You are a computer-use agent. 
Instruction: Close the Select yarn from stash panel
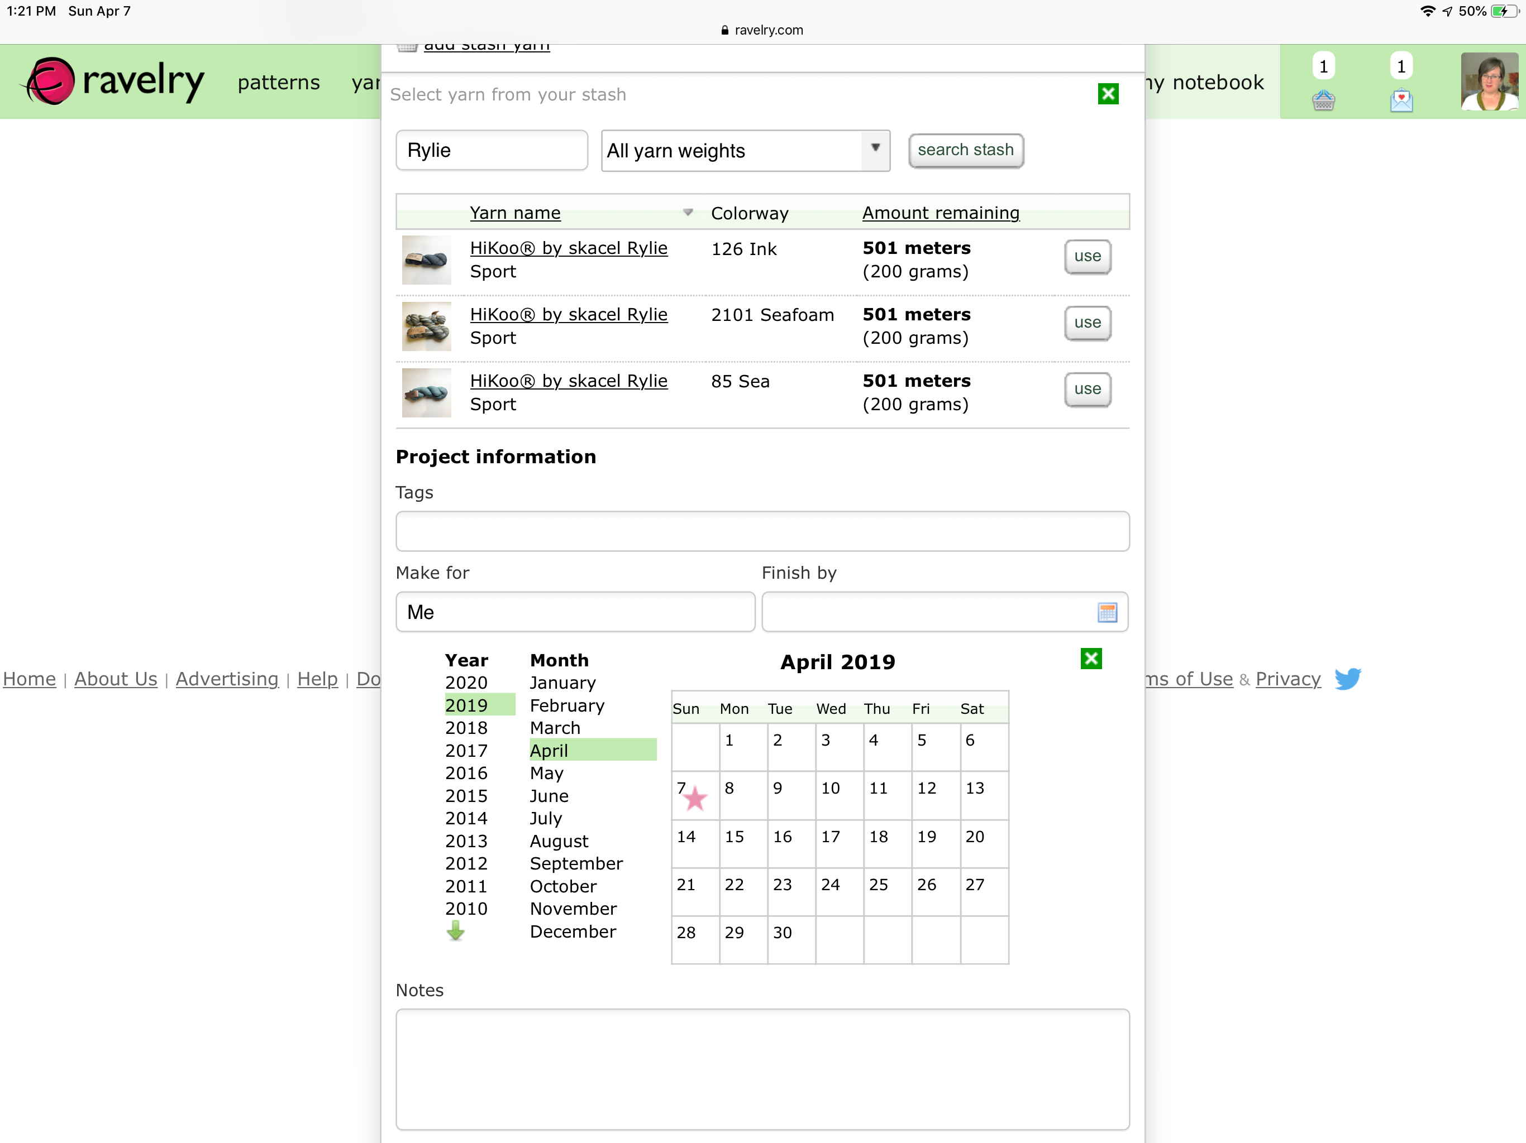tap(1108, 94)
